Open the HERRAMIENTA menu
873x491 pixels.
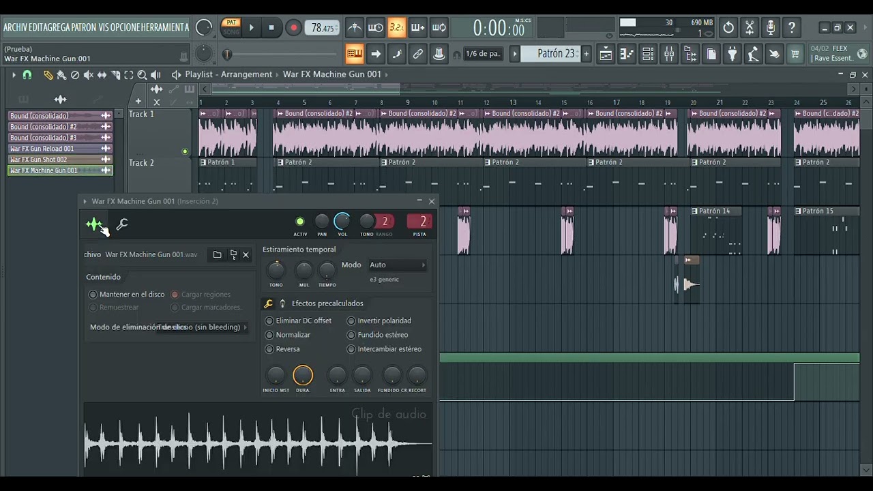(x=165, y=28)
